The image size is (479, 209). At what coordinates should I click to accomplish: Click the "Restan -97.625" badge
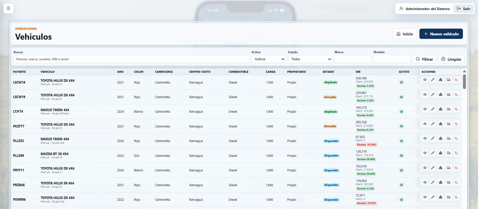tap(366, 145)
